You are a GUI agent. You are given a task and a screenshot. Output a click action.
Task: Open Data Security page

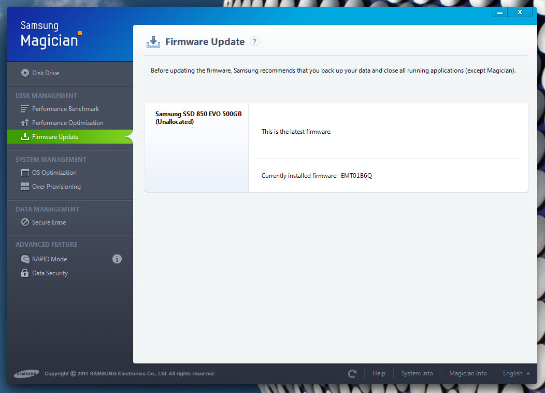pyautogui.click(x=70, y=273)
